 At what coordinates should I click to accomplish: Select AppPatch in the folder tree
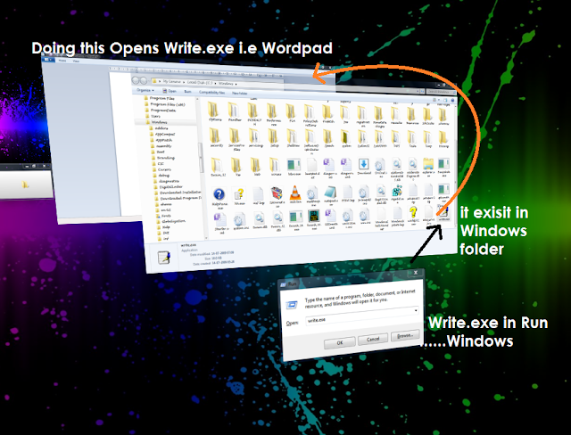point(163,140)
